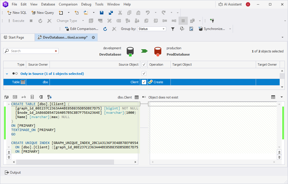Switch to the Start Page tab
The image size is (288, 184).
pos(17,37)
